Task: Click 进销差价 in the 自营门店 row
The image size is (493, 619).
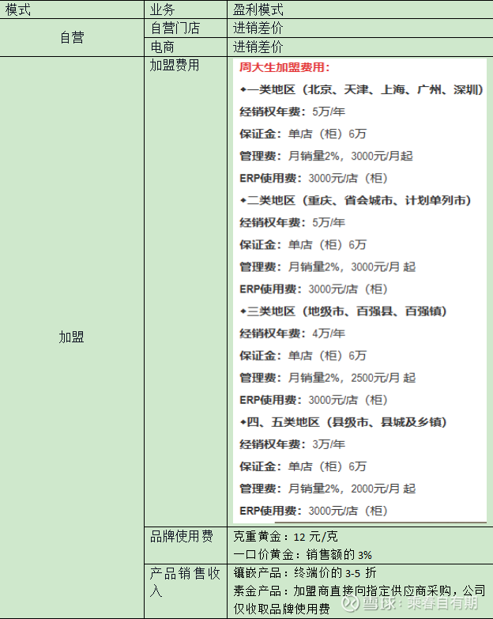Action: pos(258,28)
